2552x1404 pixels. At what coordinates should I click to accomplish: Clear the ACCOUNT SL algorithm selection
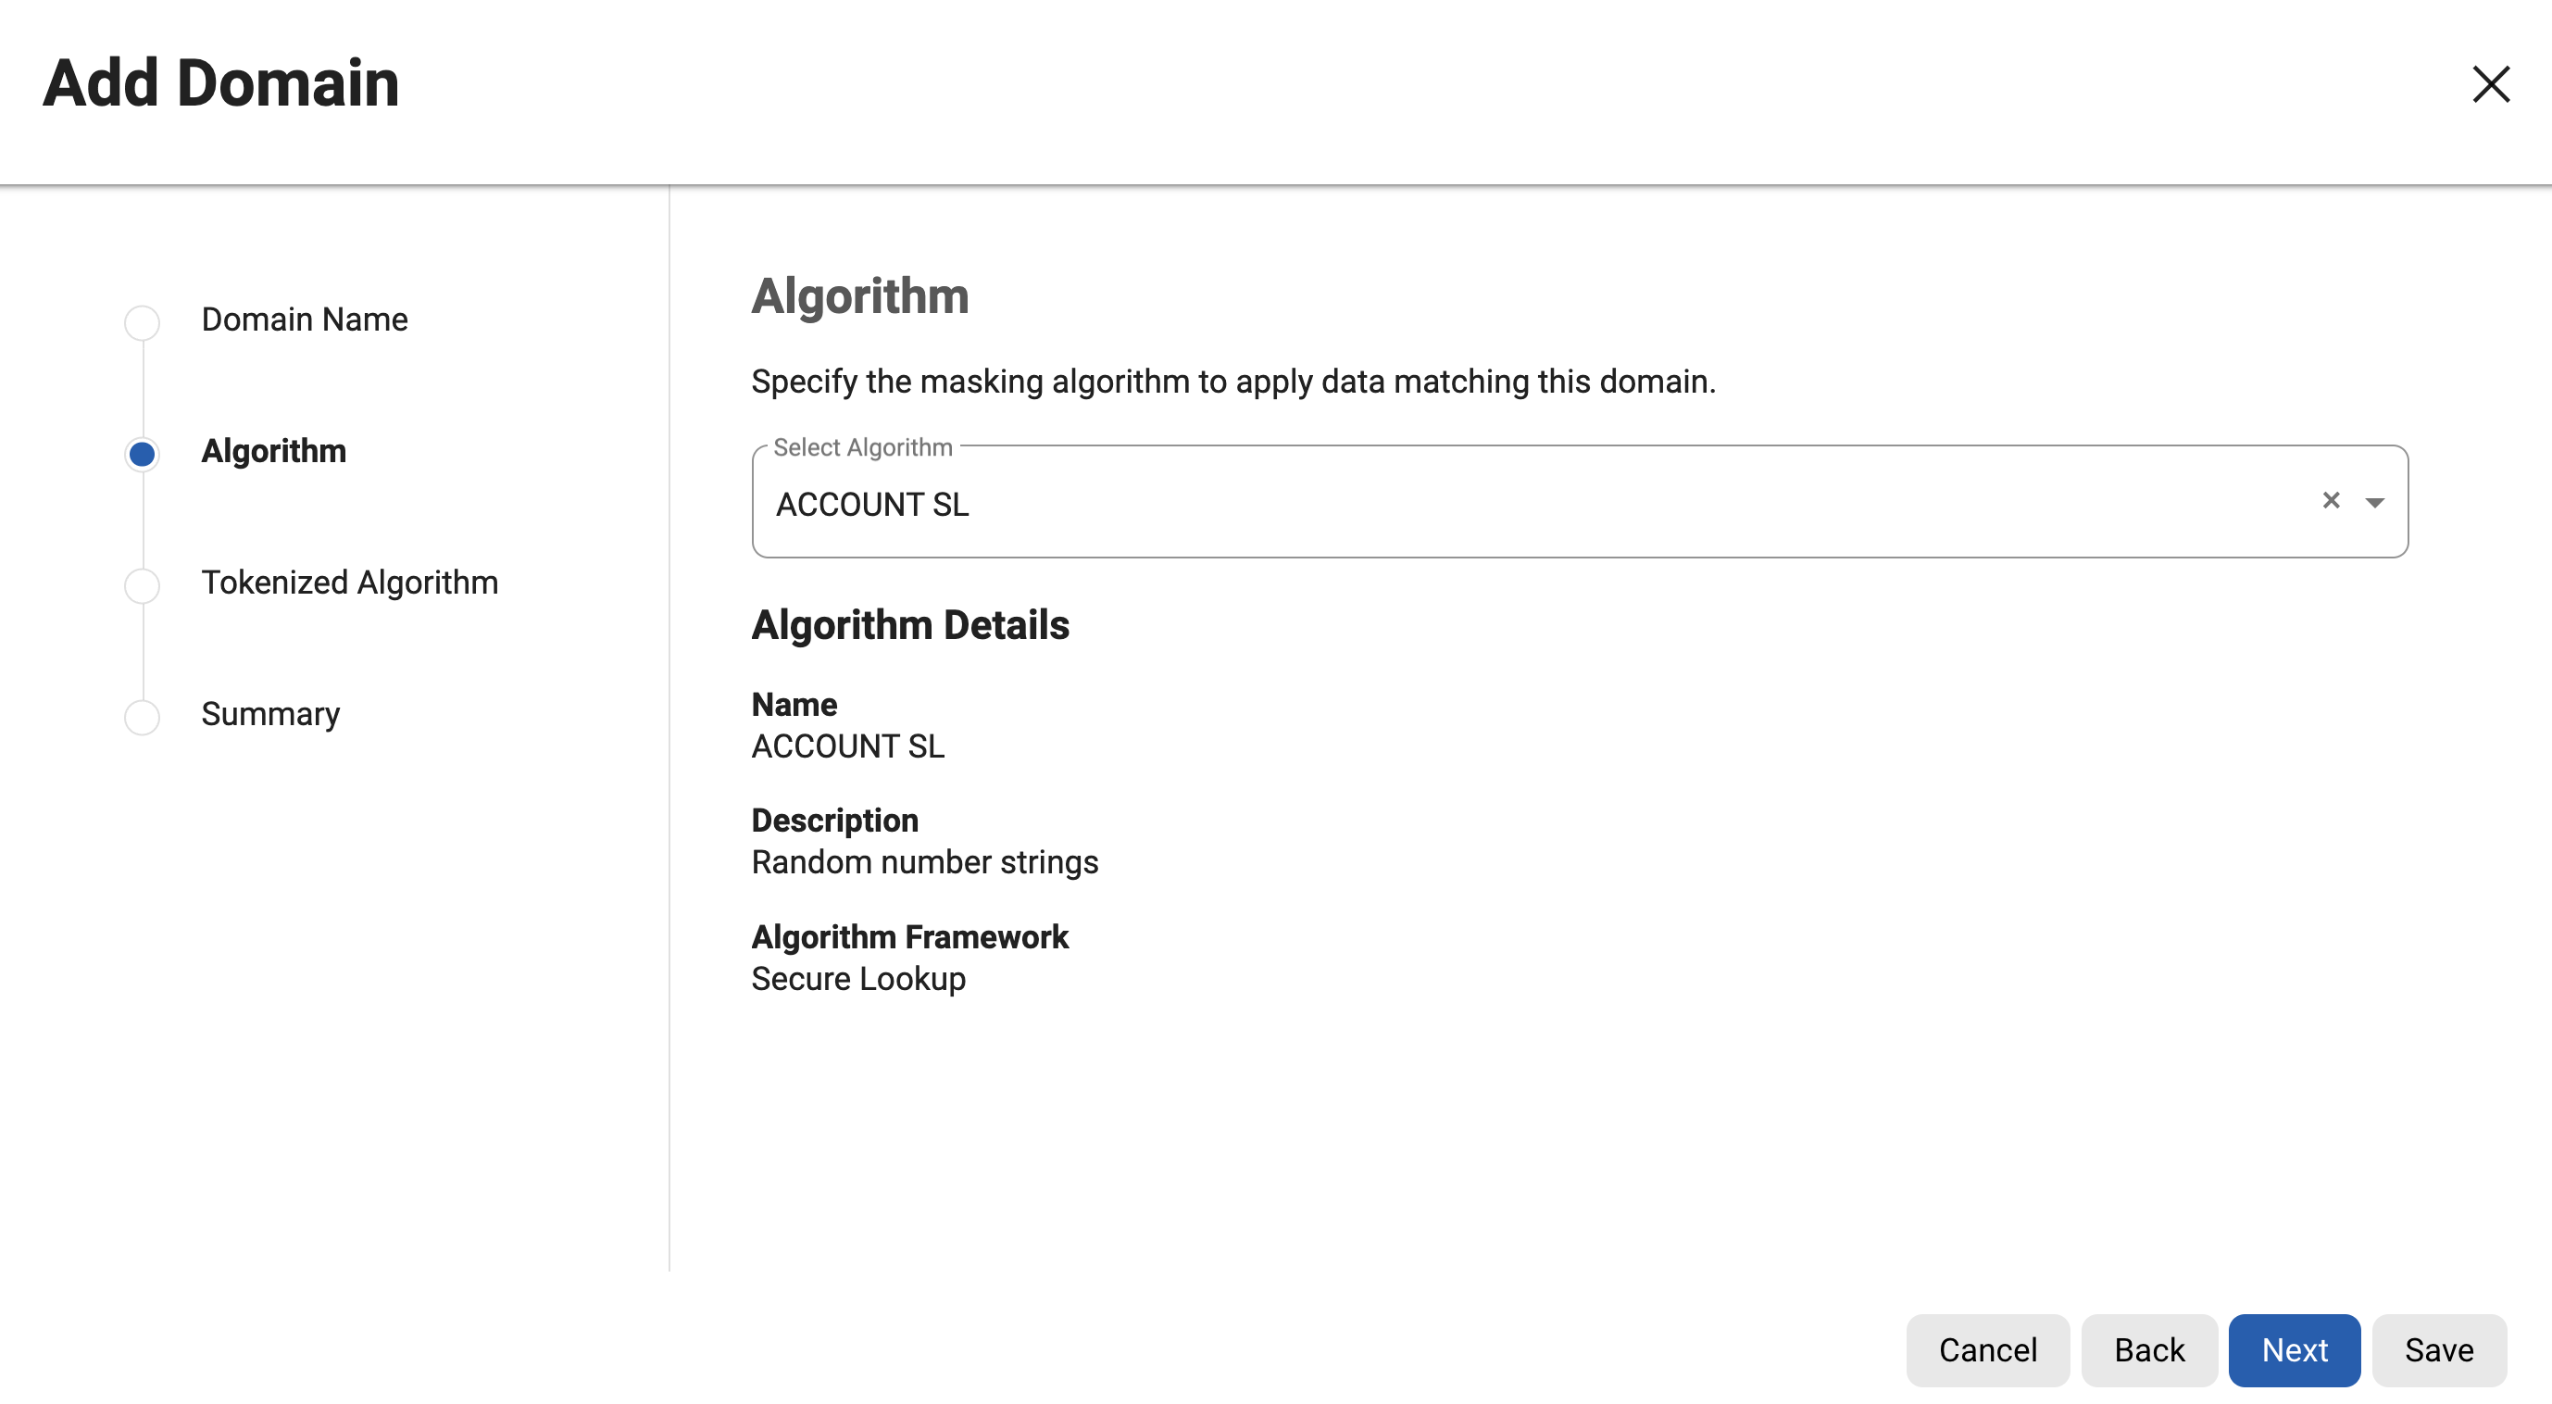pyautogui.click(x=2330, y=501)
